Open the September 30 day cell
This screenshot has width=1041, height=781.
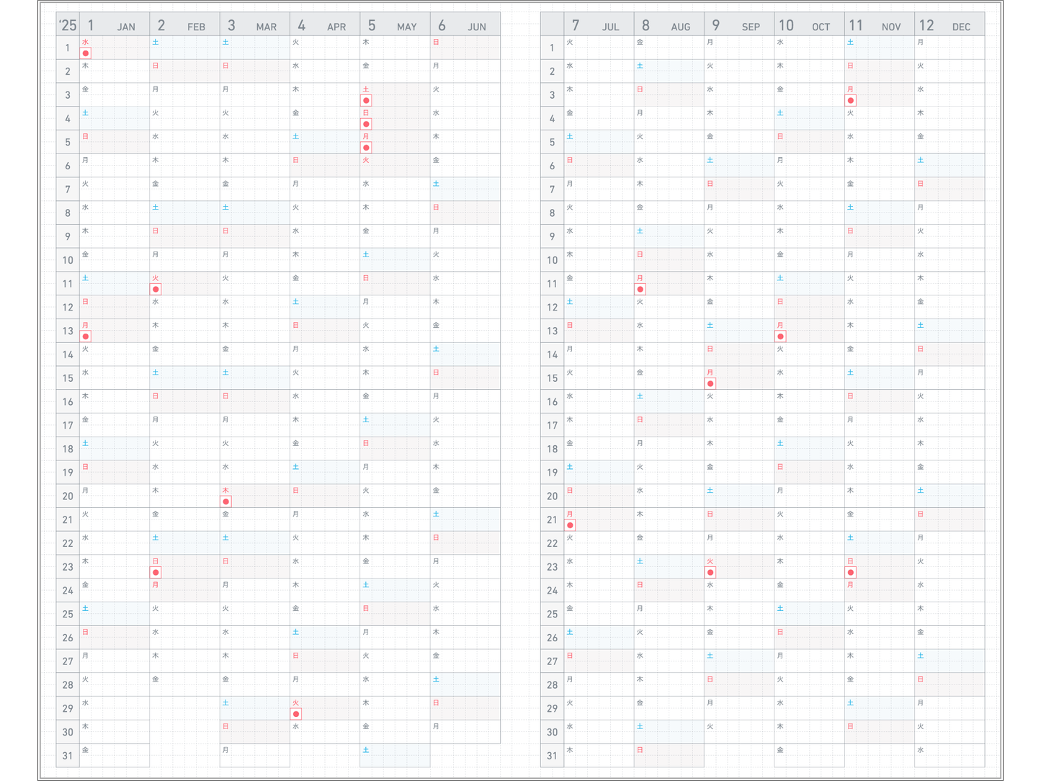point(739,731)
